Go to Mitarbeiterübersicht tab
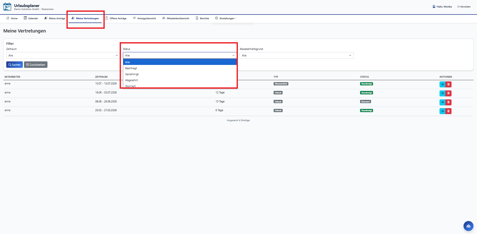The image size is (477, 234). pos(176,18)
